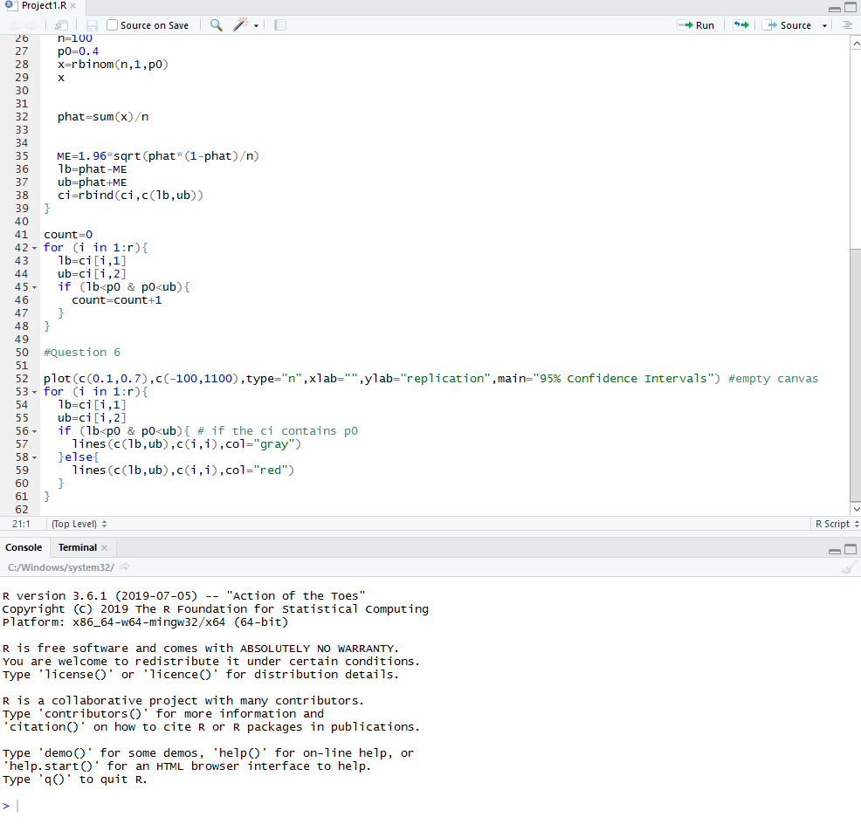861x831 pixels.
Task: Open the R Script file type selector
Action: click(x=834, y=524)
